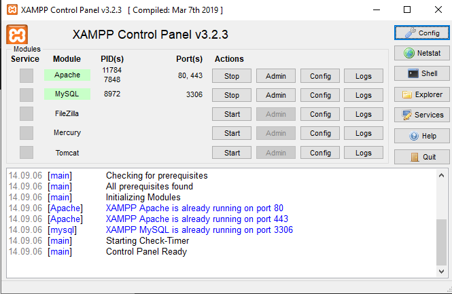Stop the MySQL module
The height and width of the screenshot is (294, 452).
232,95
